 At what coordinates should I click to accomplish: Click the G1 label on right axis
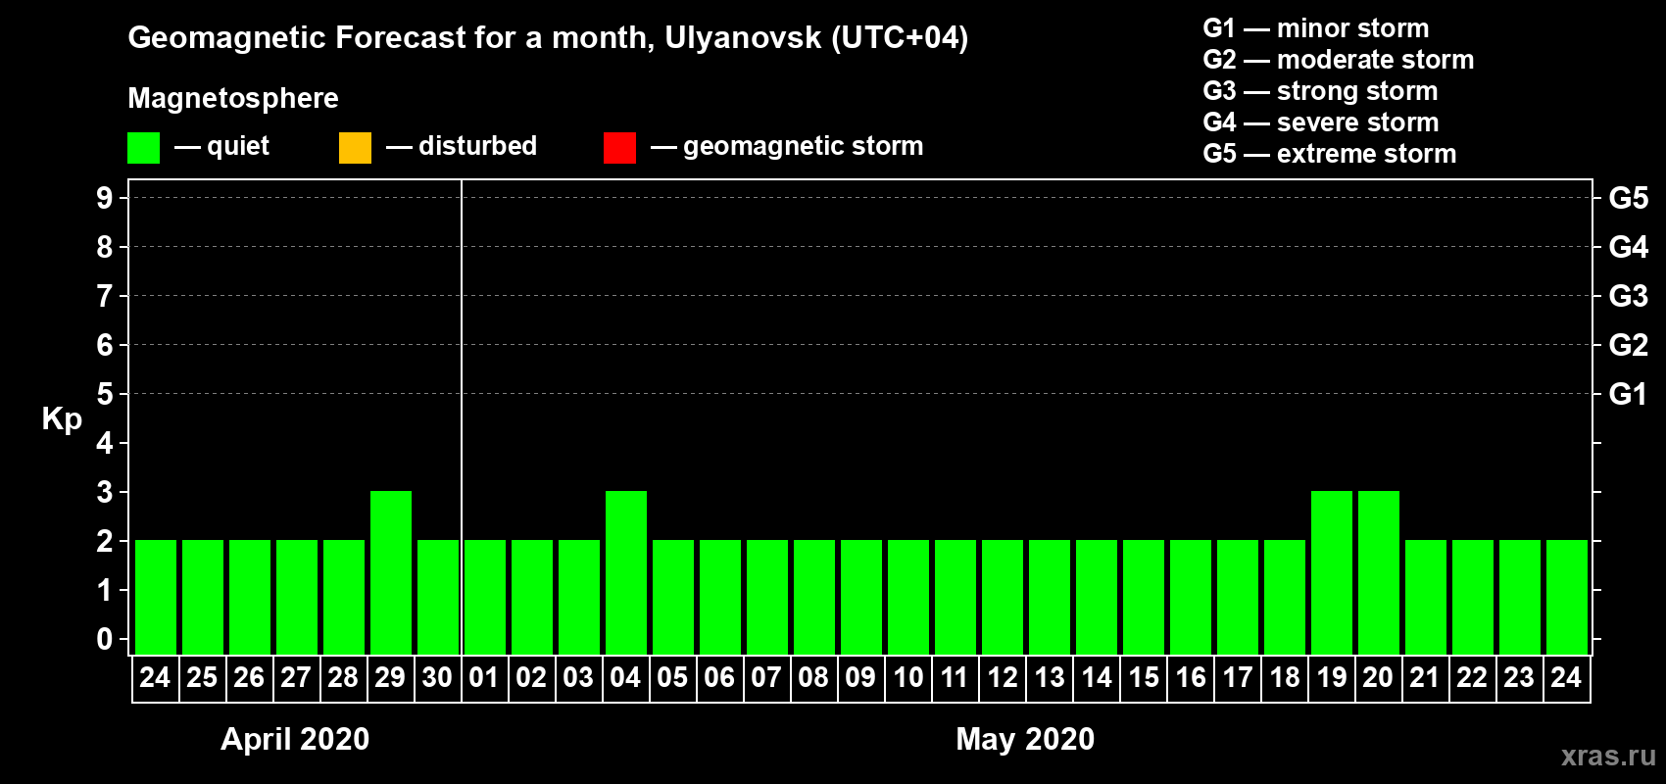1629,394
